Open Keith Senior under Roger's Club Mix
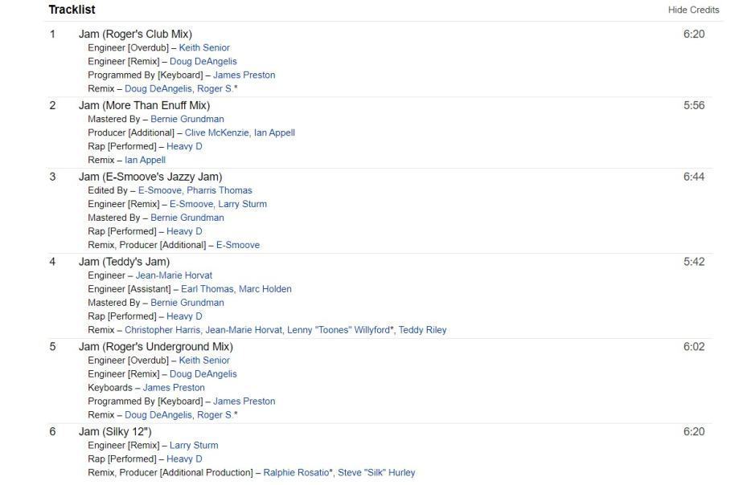The width and height of the screenshot is (739, 485). coord(204,47)
